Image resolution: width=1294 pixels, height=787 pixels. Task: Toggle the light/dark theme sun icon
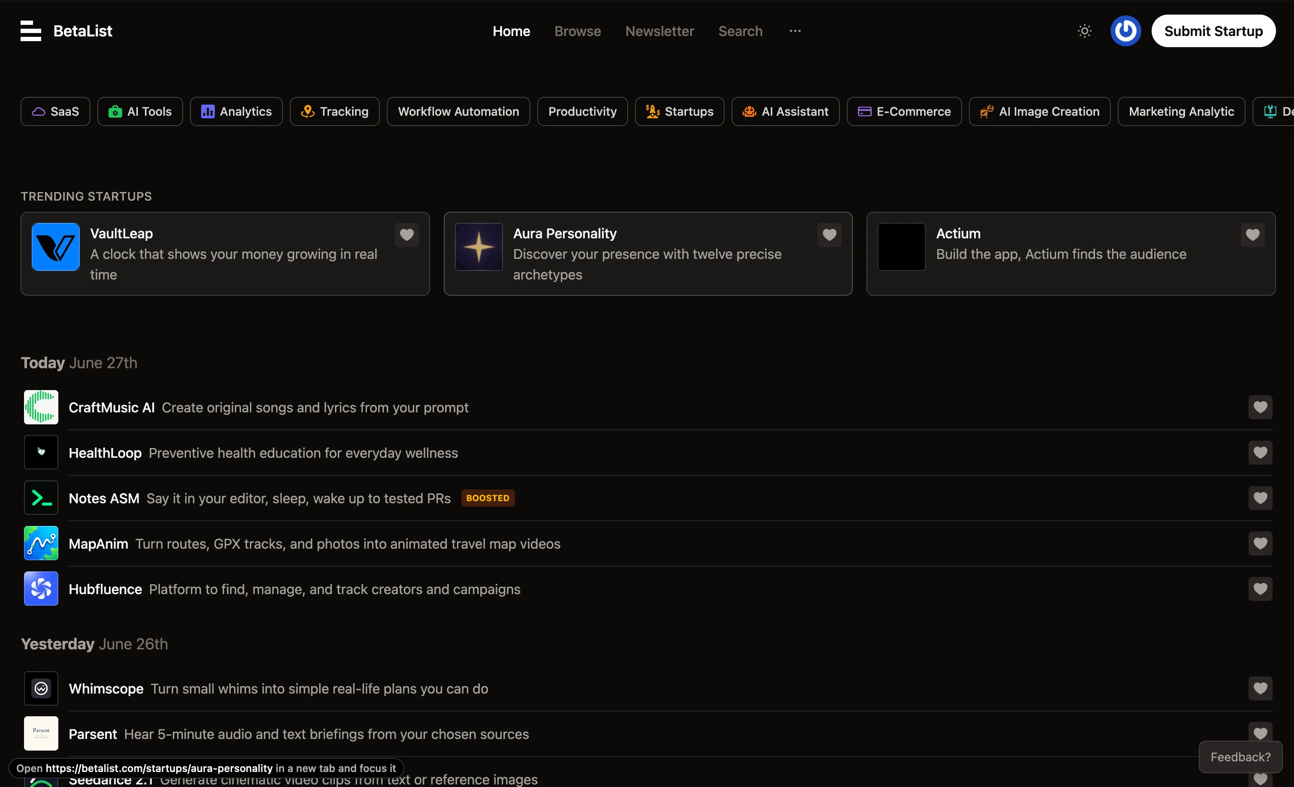pyautogui.click(x=1084, y=31)
